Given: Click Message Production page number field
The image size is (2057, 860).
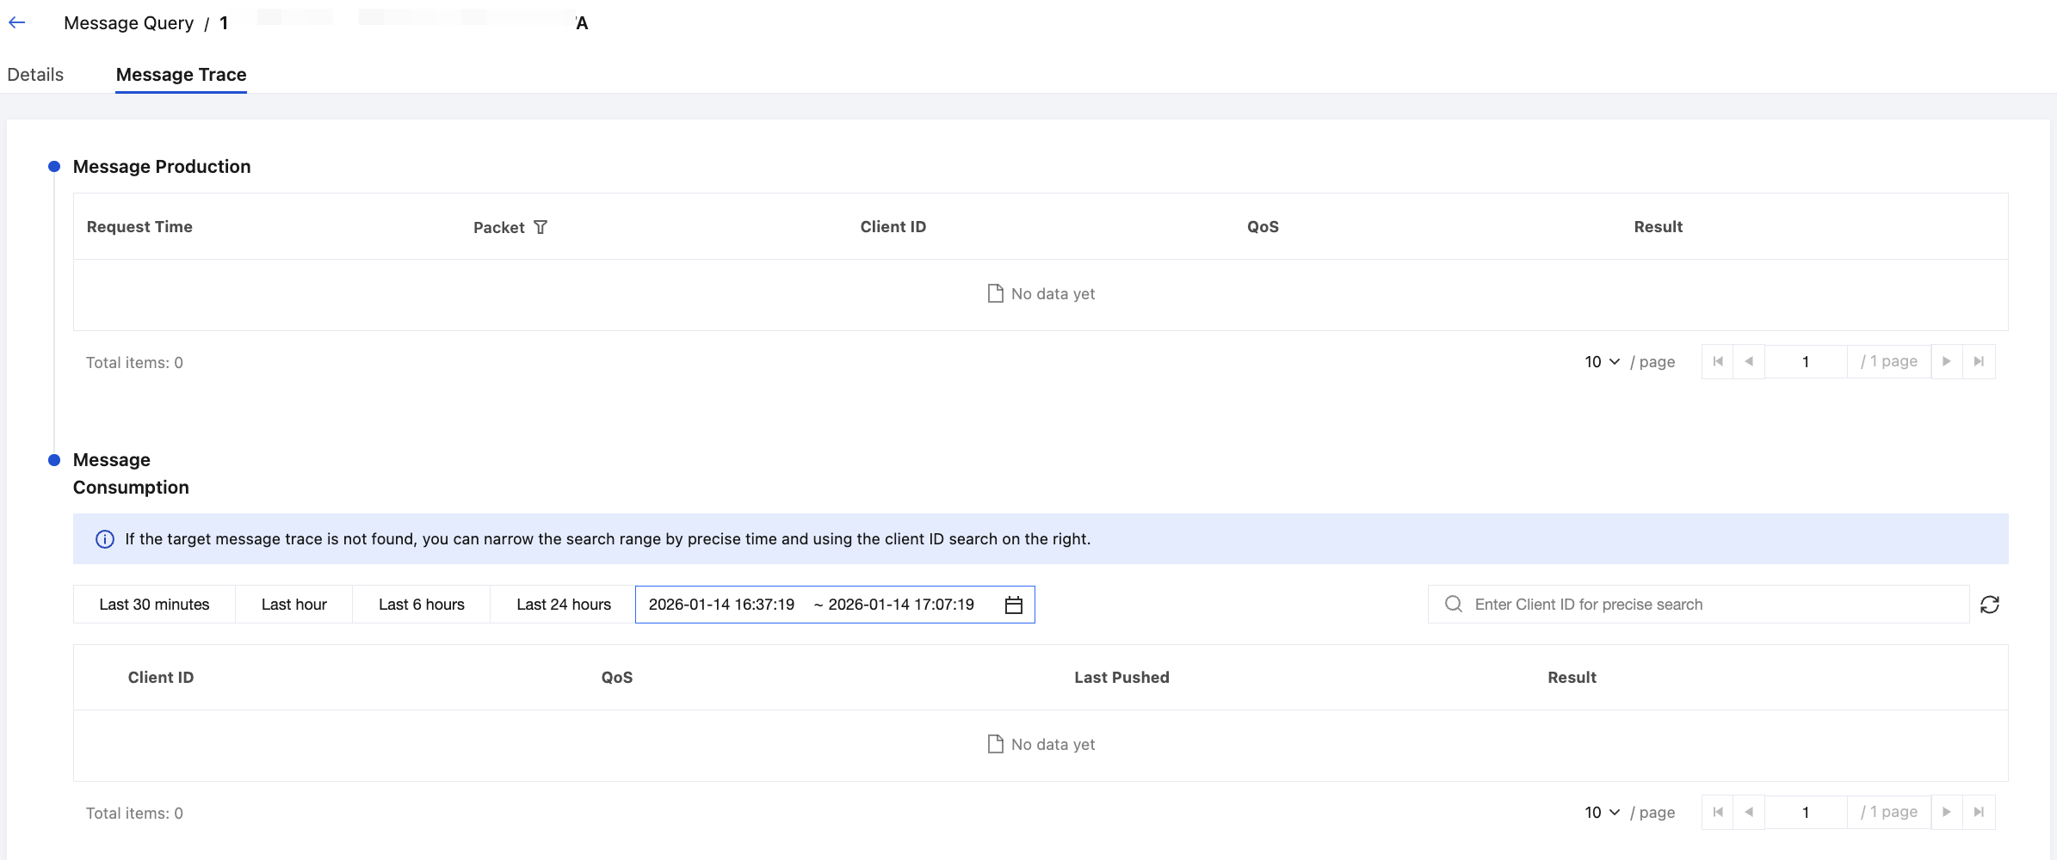Looking at the screenshot, I should (x=1805, y=362).
